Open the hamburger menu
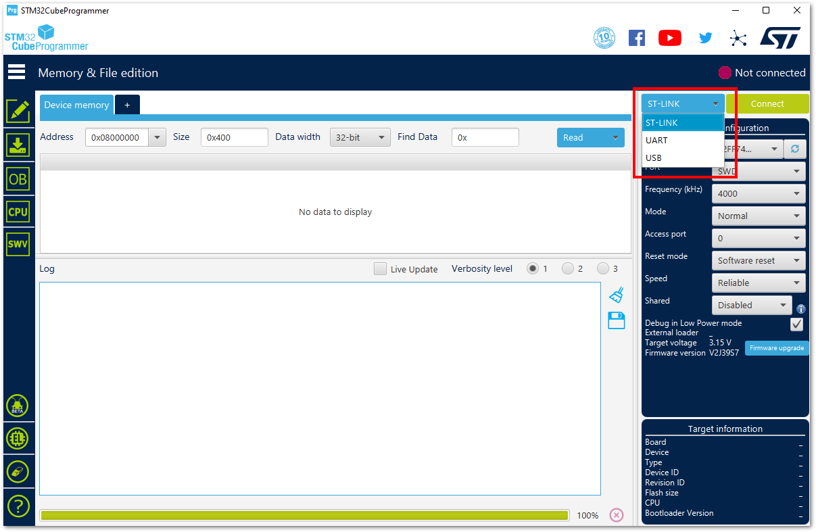The height and width of the screenshot is (532, 816). tap(17, 72)
